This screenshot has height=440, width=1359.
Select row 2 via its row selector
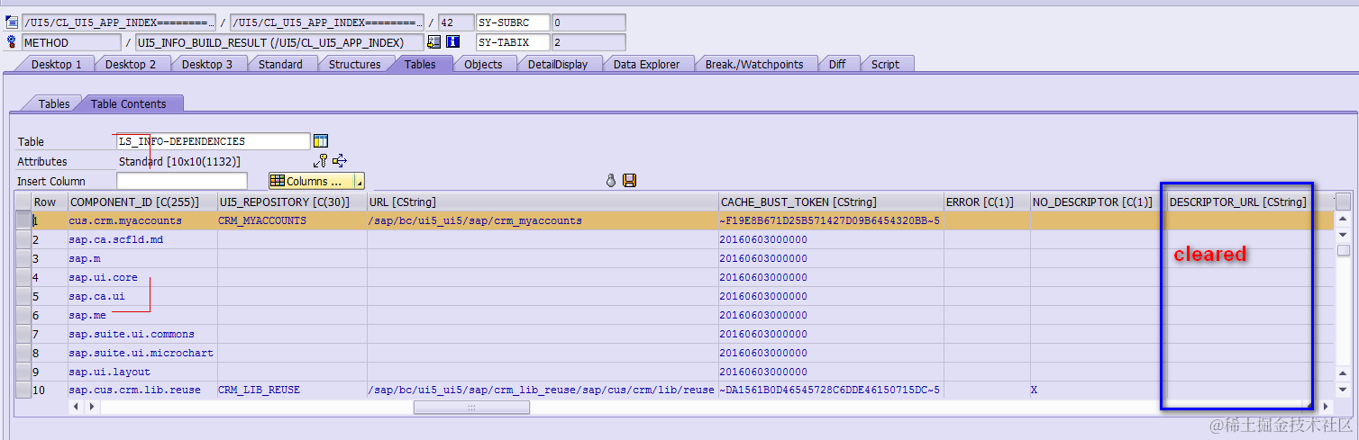(x=23, y=239)
